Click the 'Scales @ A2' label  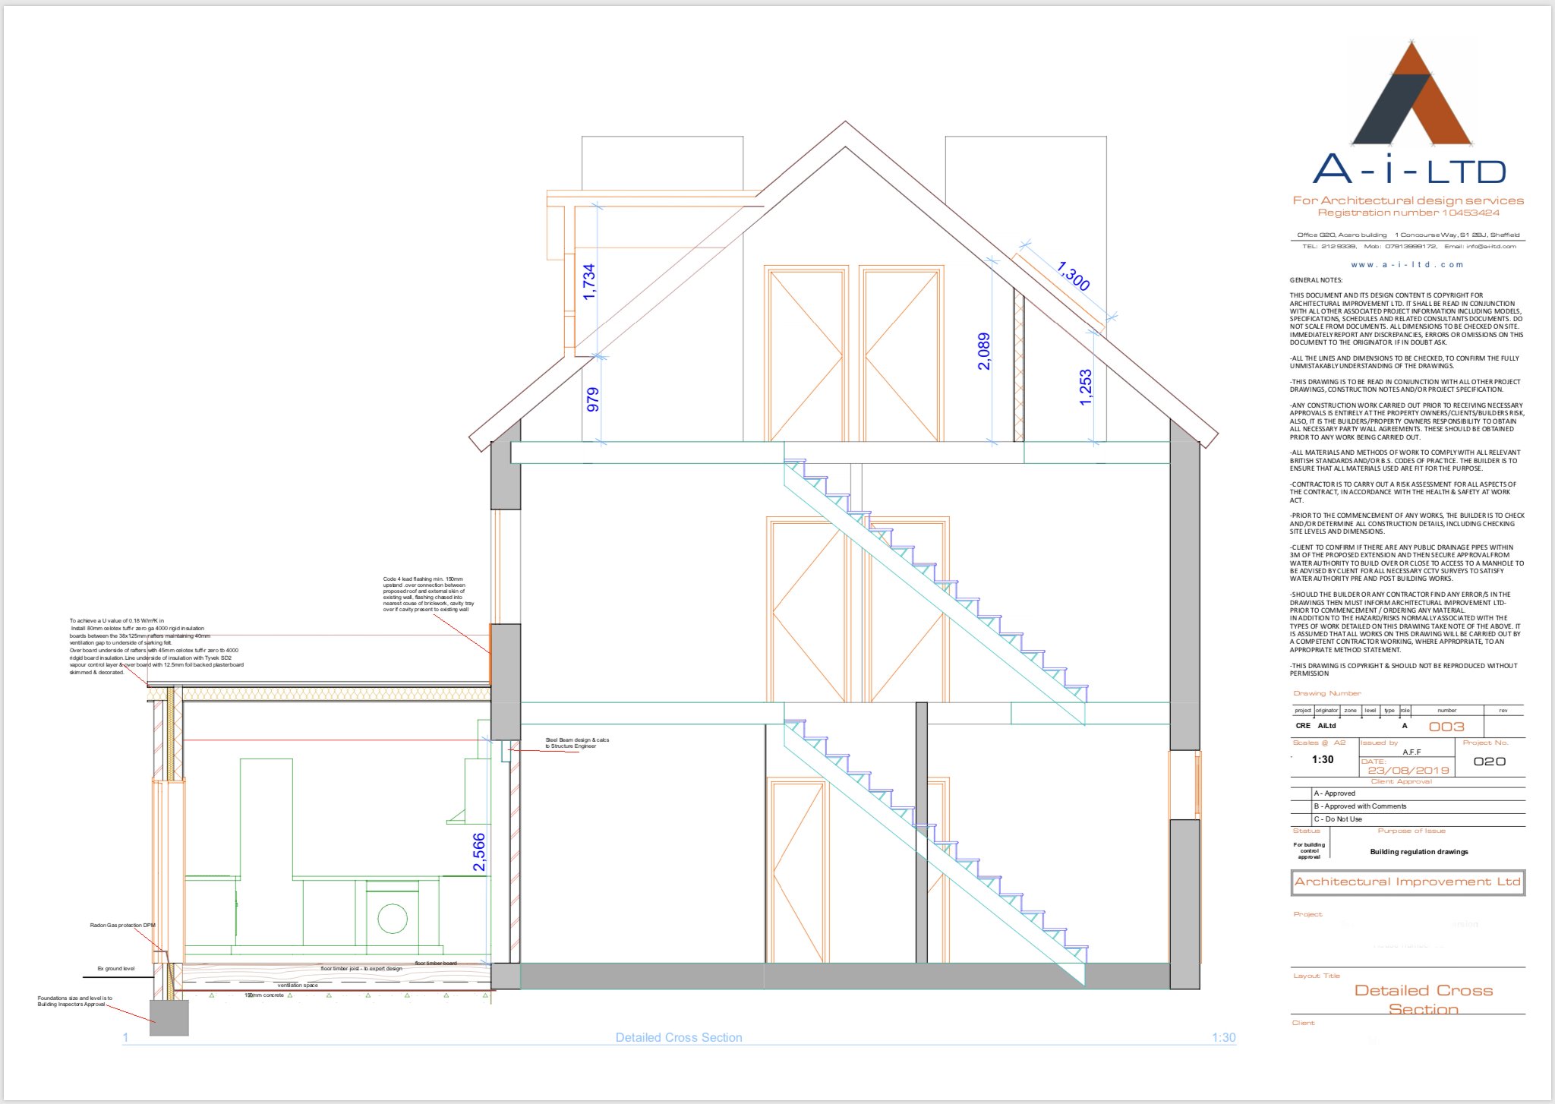[x=1320, y=743]
